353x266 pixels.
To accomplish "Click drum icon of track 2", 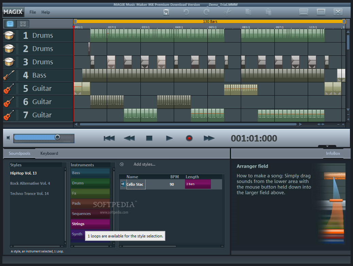I will (9, 48).
